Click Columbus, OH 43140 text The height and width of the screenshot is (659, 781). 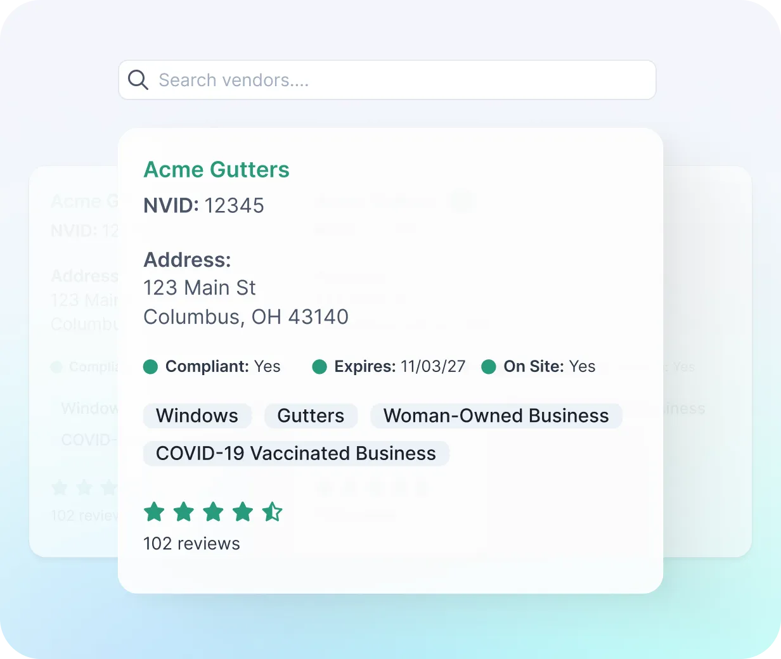[x=246, y=317]
